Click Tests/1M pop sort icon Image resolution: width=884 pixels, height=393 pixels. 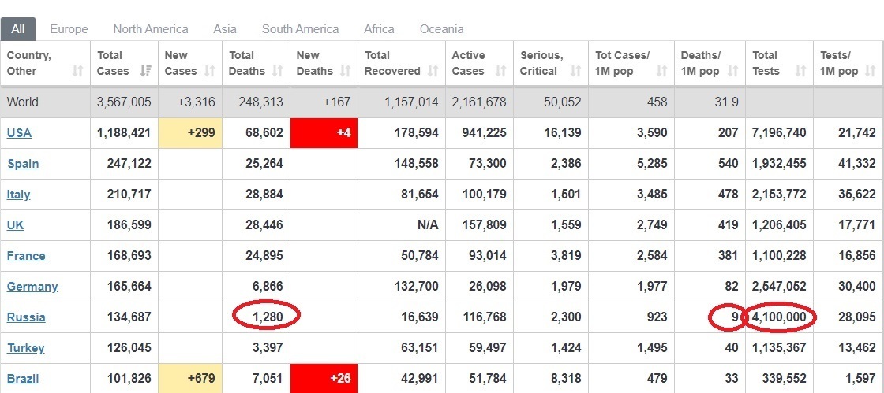[x=870, y=71]
